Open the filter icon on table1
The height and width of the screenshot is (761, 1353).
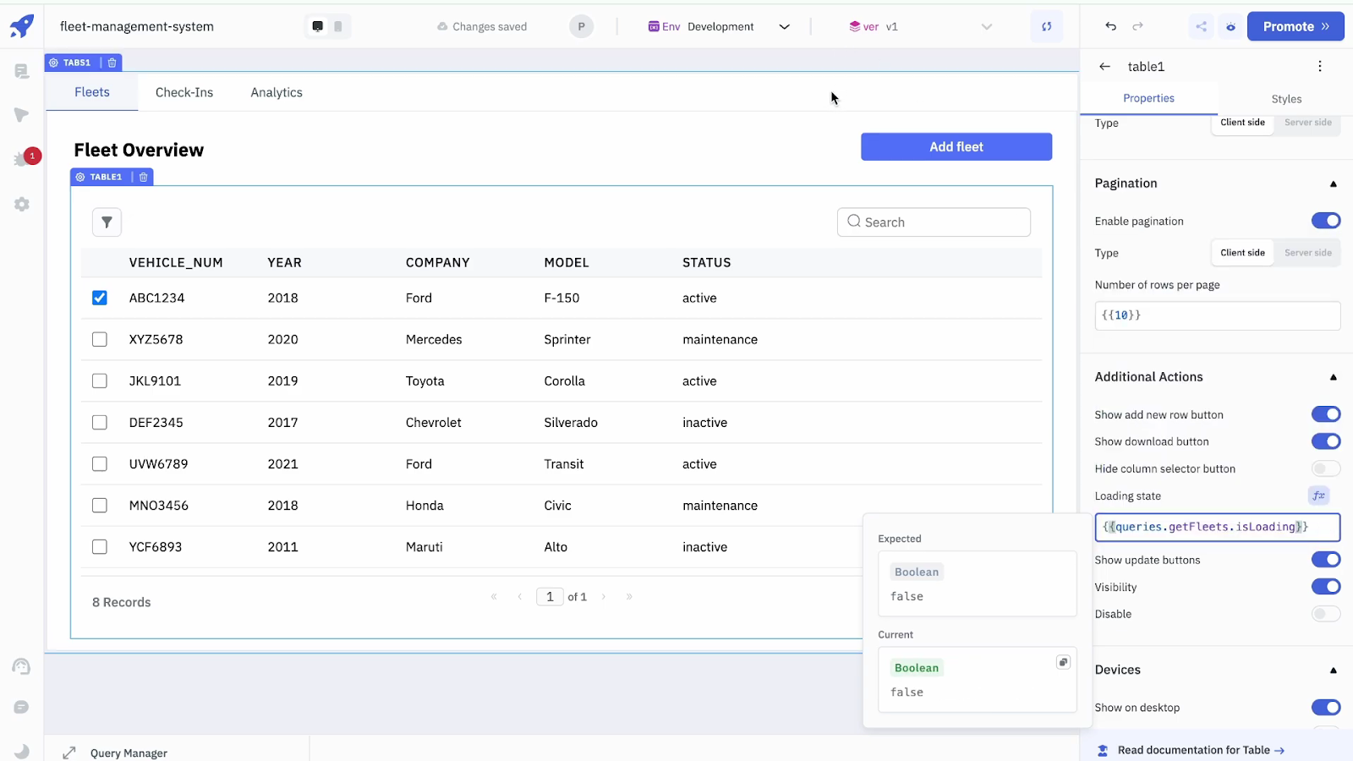(x=107, y=222)
